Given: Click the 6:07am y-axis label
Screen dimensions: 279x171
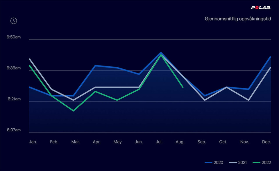Looking at the screenshot, I should pyautogui.click(x=14, y=130).
